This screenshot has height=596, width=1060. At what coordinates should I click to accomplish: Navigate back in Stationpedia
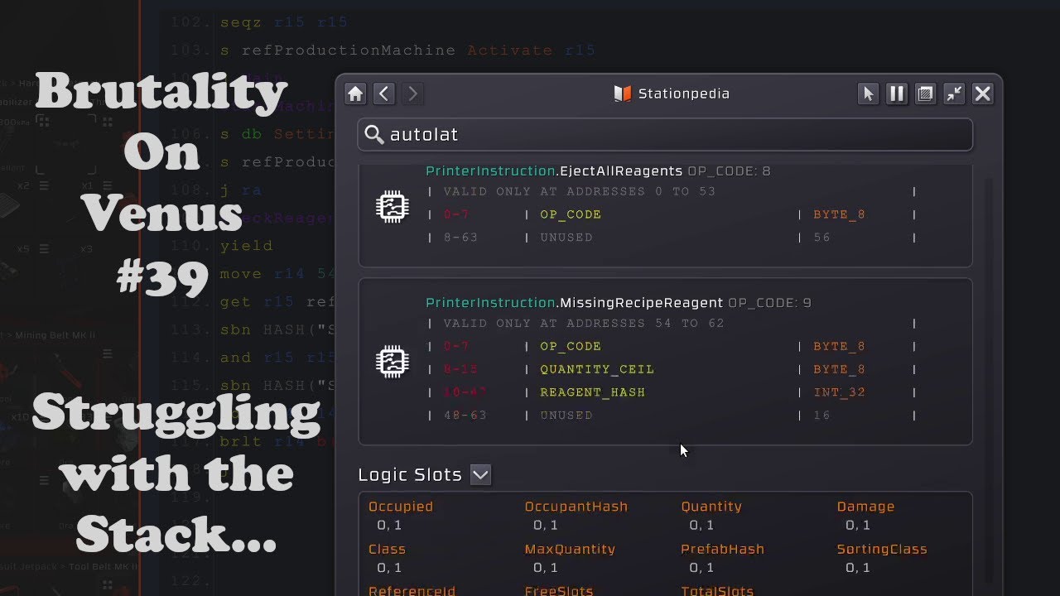[x=384, y=94]
